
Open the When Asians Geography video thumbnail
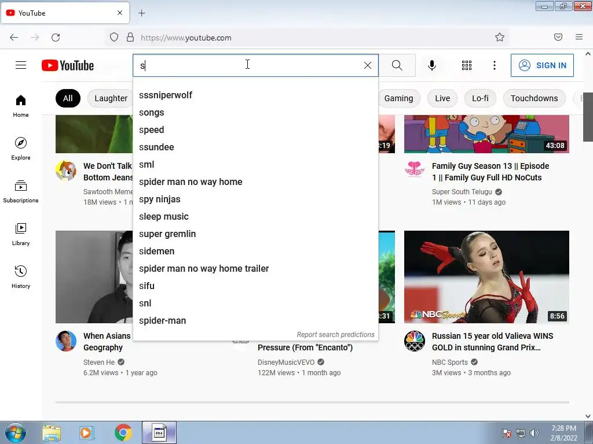94,277
